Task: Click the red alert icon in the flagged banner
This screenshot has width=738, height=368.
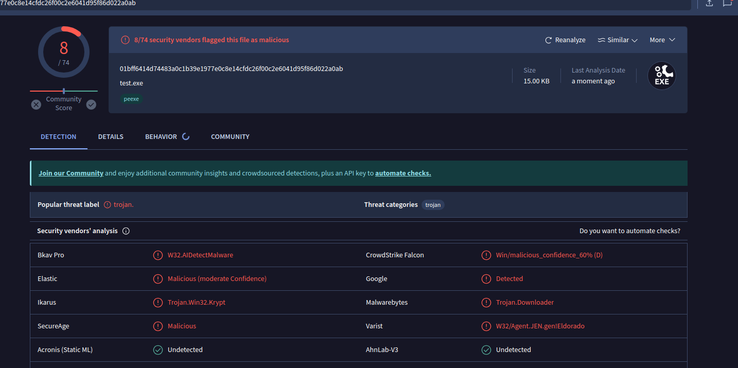Action: (x=125, y=40)
